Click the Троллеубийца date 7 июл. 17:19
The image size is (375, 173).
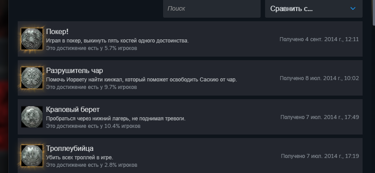click(320, 156)
